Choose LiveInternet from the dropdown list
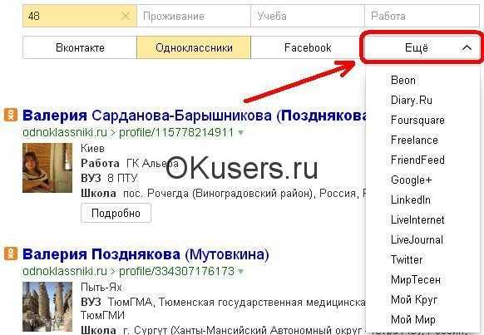 (x=417, y=219)
